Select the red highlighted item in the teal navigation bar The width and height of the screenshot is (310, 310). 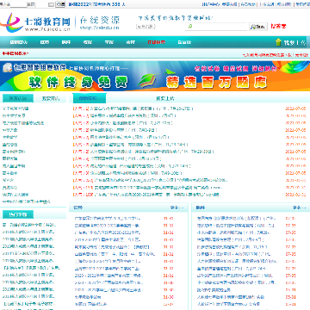pyautogui.click(x=156, y=42)
